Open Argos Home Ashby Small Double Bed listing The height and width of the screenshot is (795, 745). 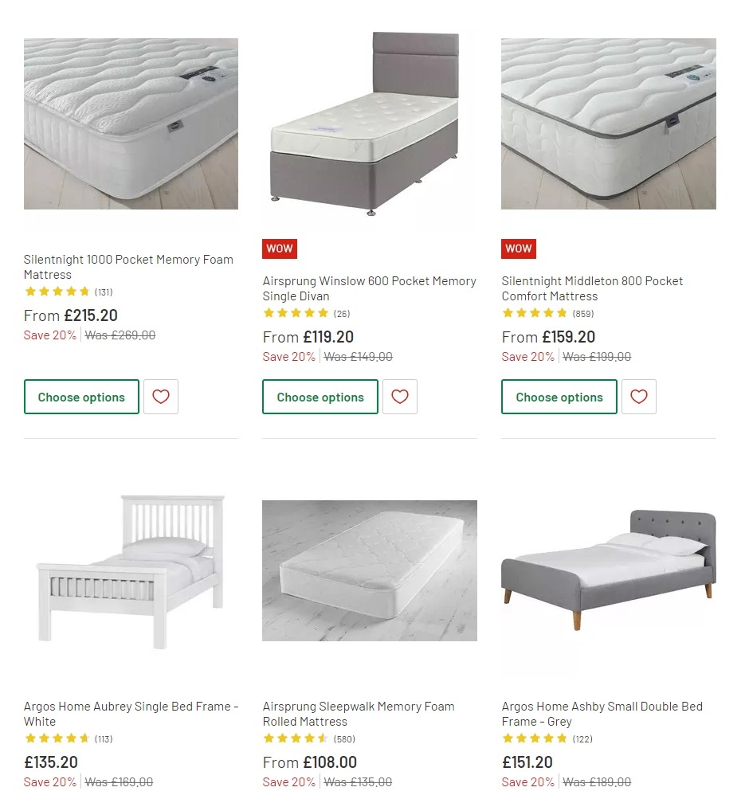pos(602,714)
